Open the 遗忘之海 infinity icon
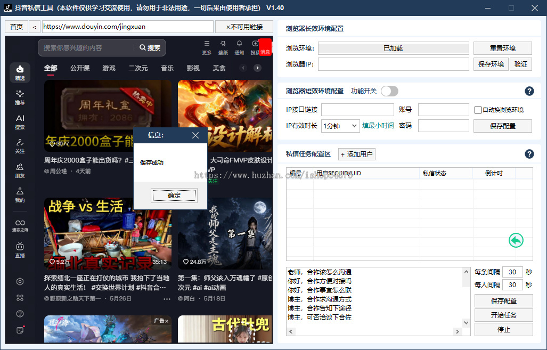Image resolution: width=547 pixels, height=350 pixels. pos(20,225)
